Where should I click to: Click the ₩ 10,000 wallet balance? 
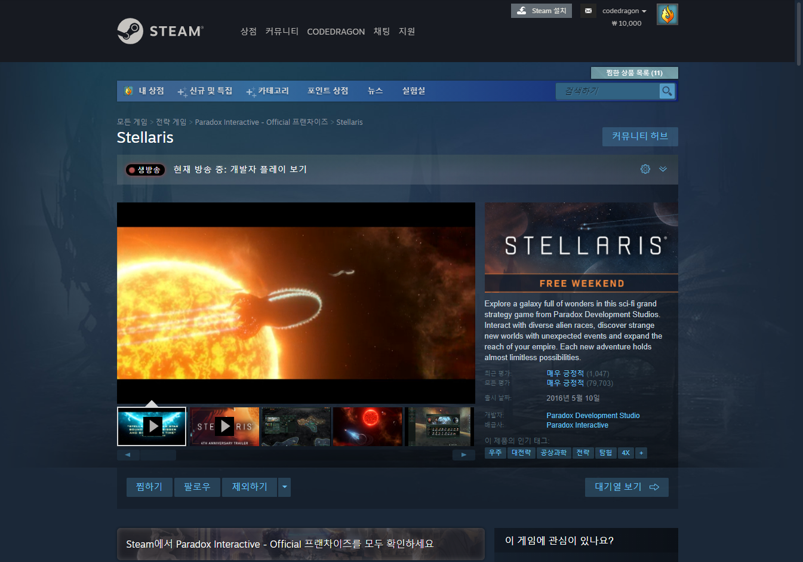626,23
